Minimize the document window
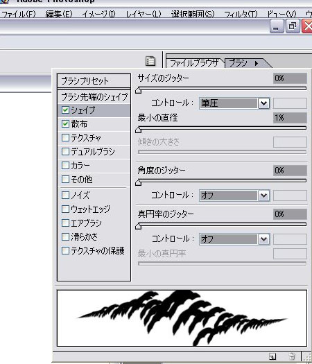This screenshot has height=364, width=312. tap(277, 26)
